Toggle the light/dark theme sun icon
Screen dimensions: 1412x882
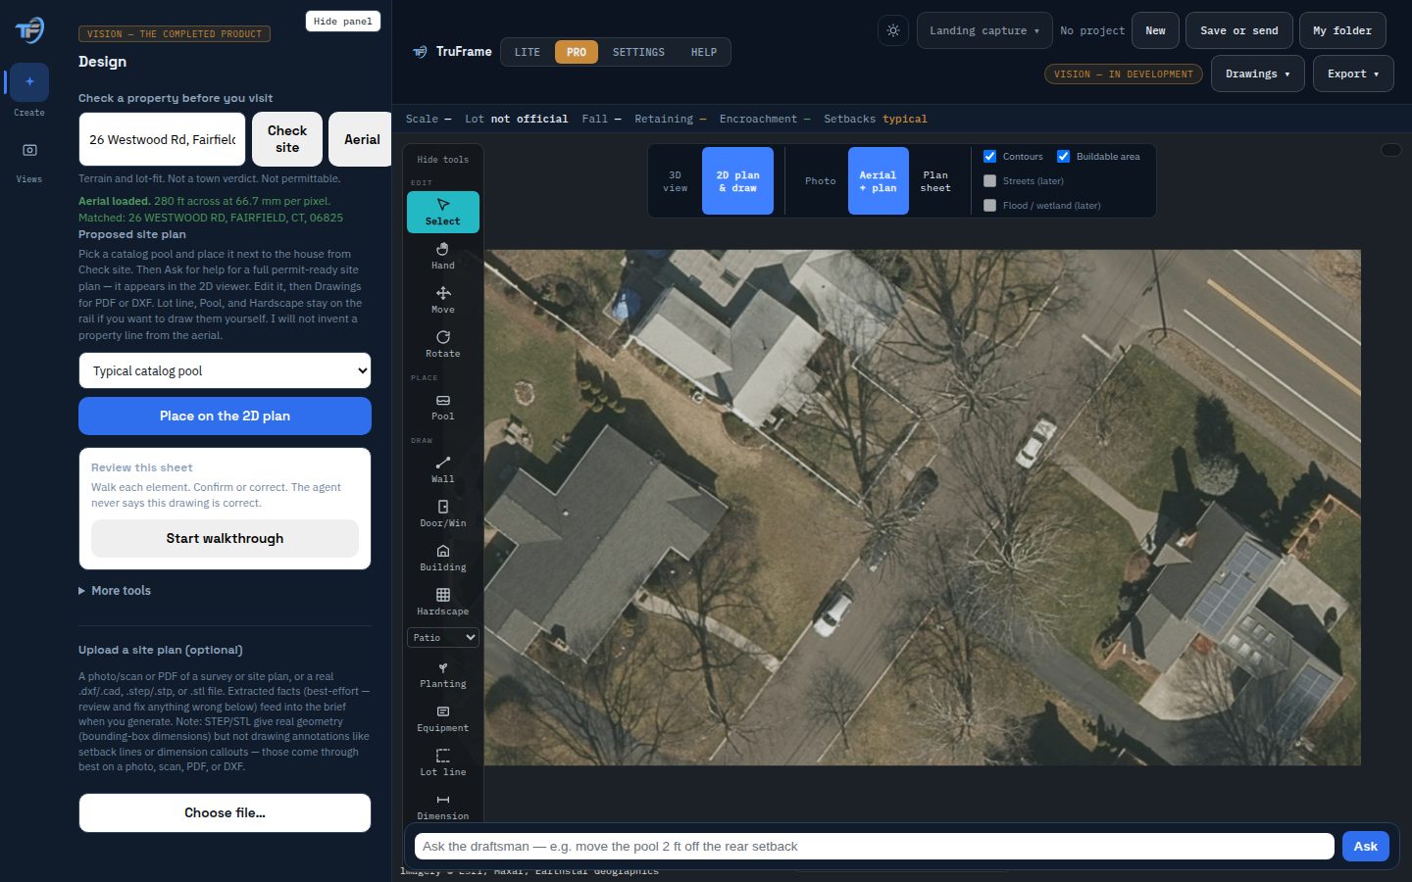(x=893, y=30)
